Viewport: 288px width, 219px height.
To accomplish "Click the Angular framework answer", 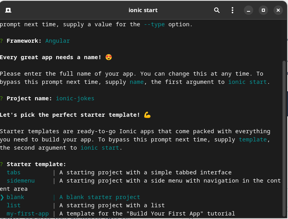I will click(x=57, y=41).
